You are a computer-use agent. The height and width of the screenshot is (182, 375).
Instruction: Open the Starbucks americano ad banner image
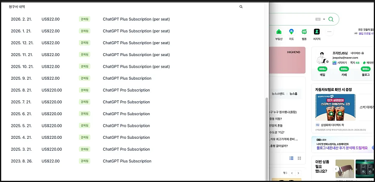click(335, 107)
